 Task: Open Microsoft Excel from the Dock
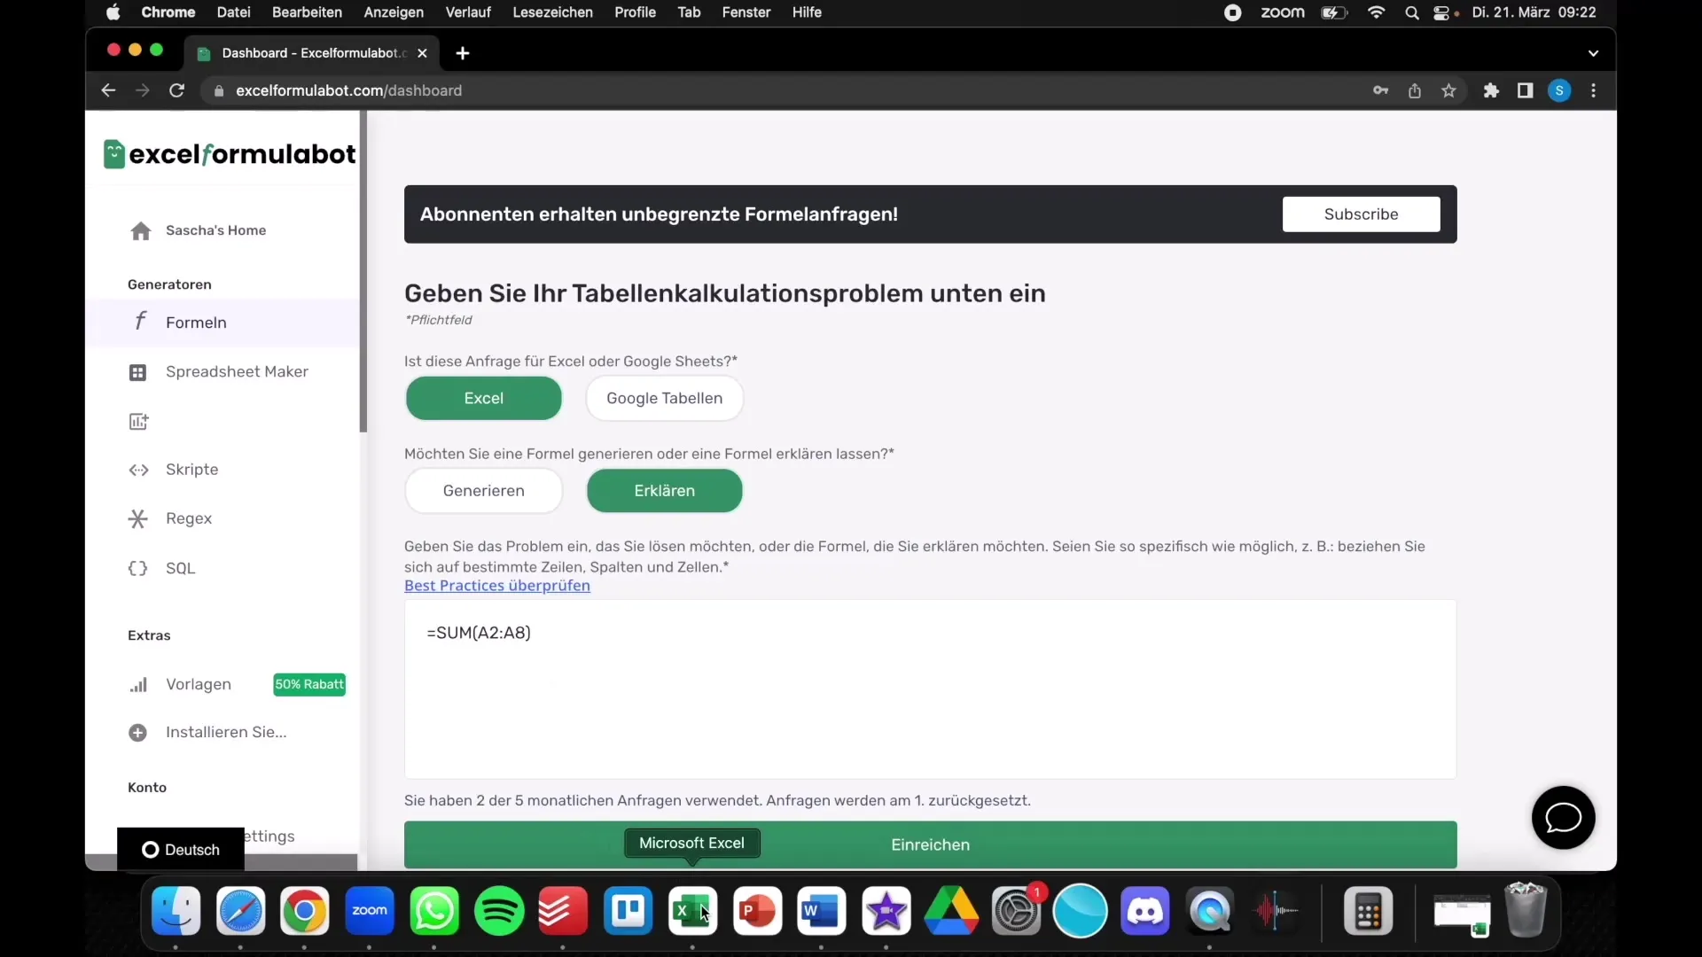692,911
